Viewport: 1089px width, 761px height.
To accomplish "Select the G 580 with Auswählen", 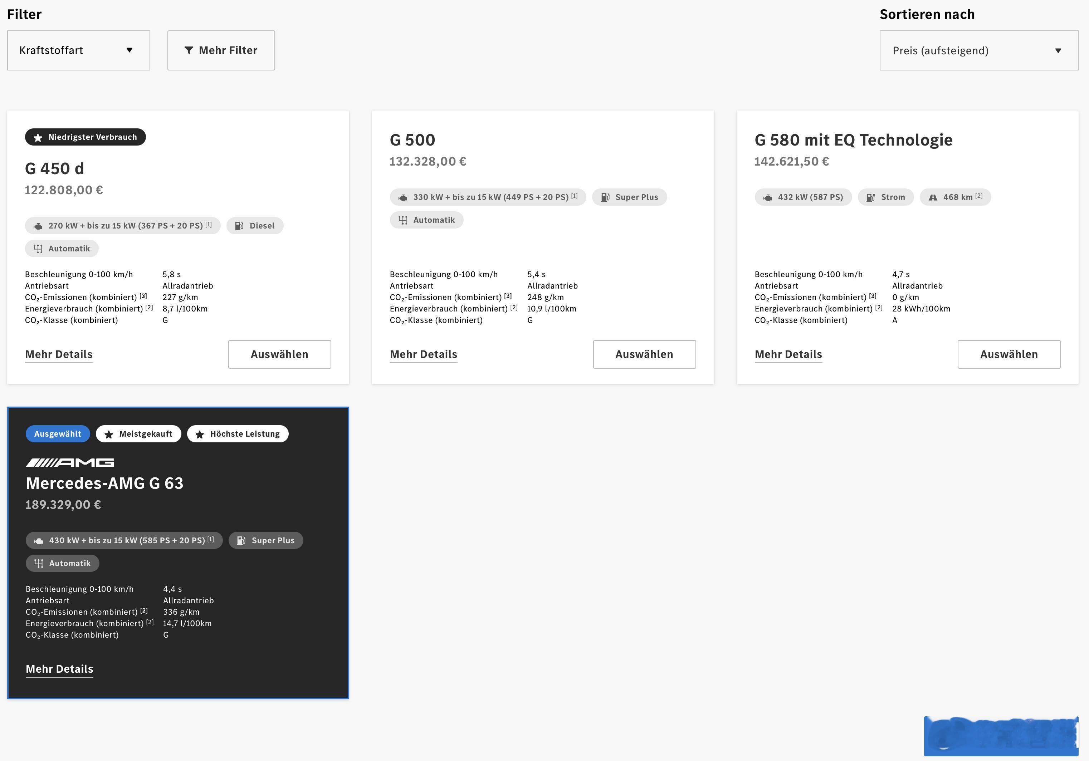I will 1009,354.
